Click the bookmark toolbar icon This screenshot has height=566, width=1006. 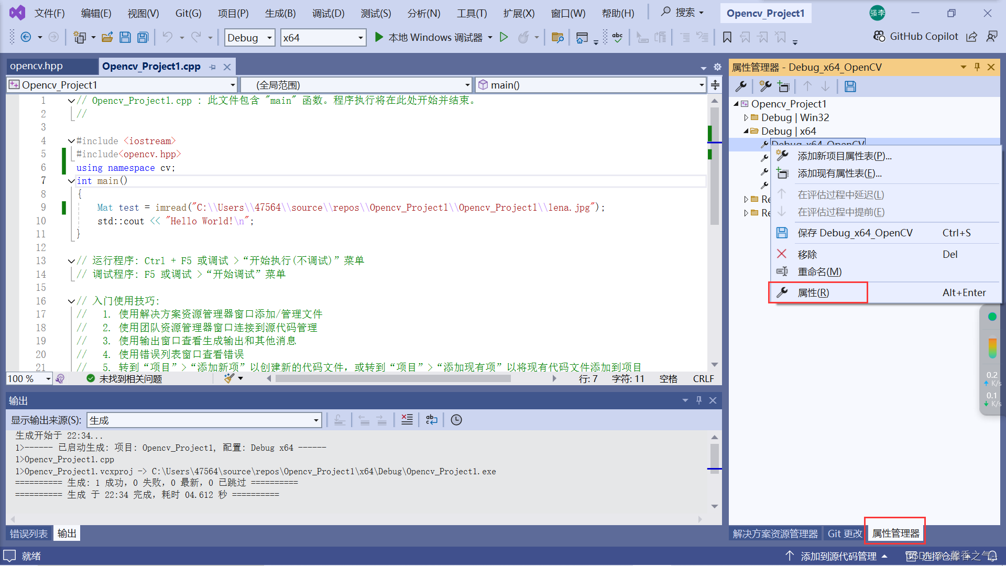click(727, 37)
